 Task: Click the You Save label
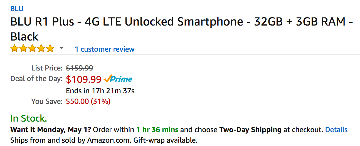tap(47, 101)
